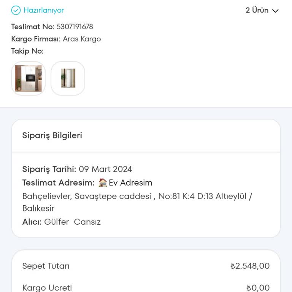Click the Hazırlanıyor status label
The height and width of the screenshot is (292, 292).
tap(44, 10)
